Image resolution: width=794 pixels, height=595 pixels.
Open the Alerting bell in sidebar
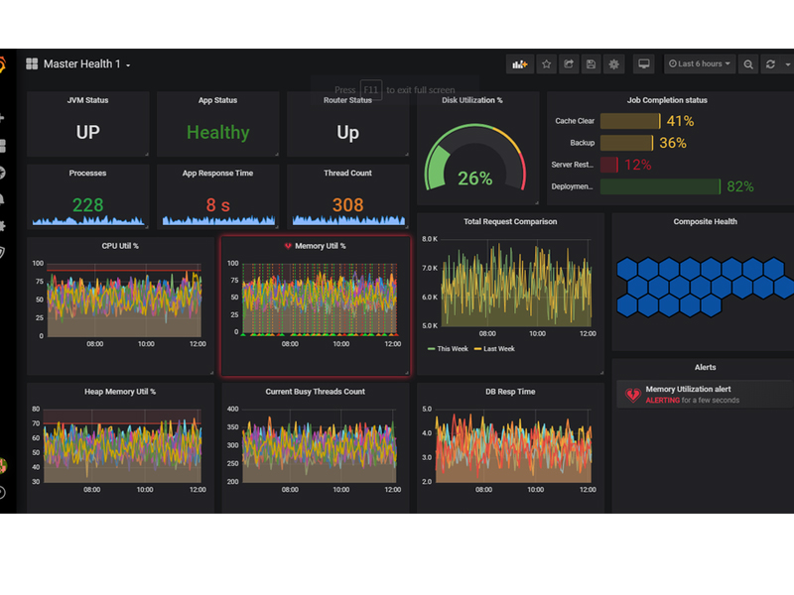point(2,198)
